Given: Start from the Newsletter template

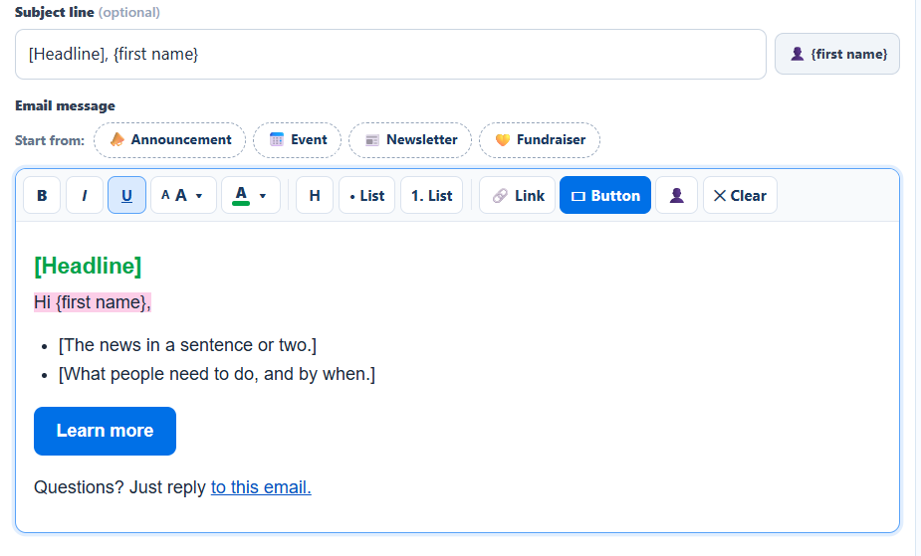Looking at the screenshot, I should click(410, 140).
